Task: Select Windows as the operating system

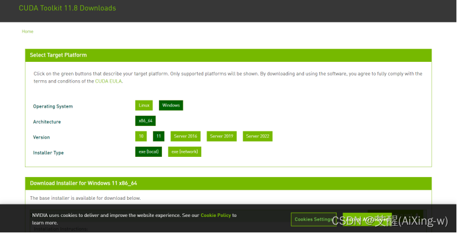Action: 171,105
